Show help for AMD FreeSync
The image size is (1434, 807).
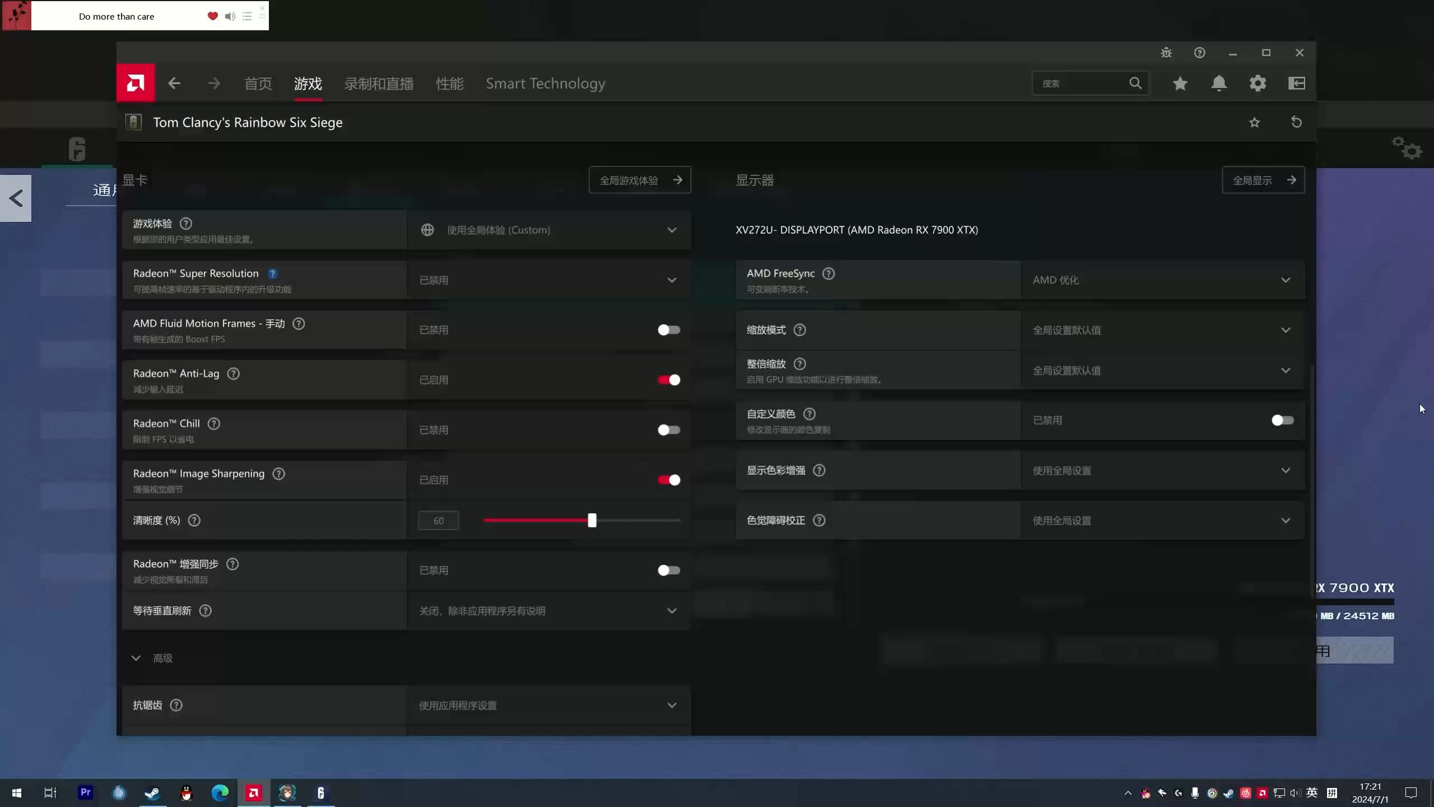click(x=828, y=273)
